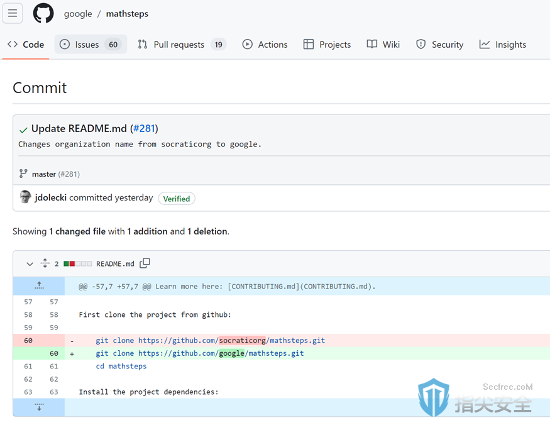Select added line number 60
The image size is (550, 425).
click(53, 353)
